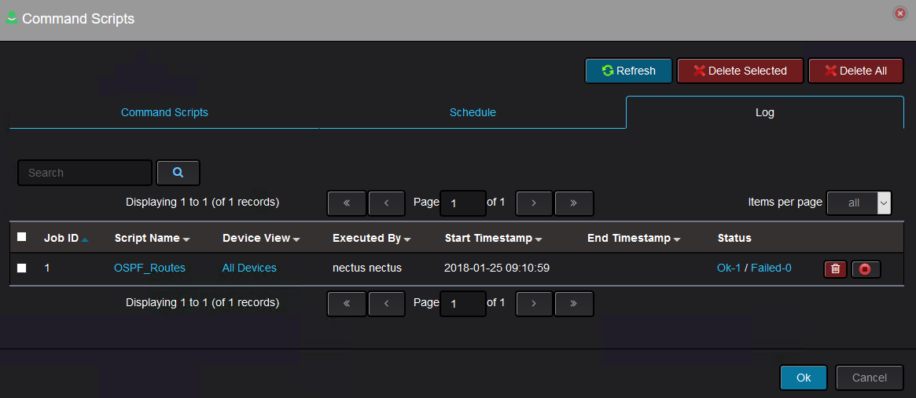The image size is (916, 398).
Task: Jump to last page using bottom double-right arrow
Action: coord(574,304)
